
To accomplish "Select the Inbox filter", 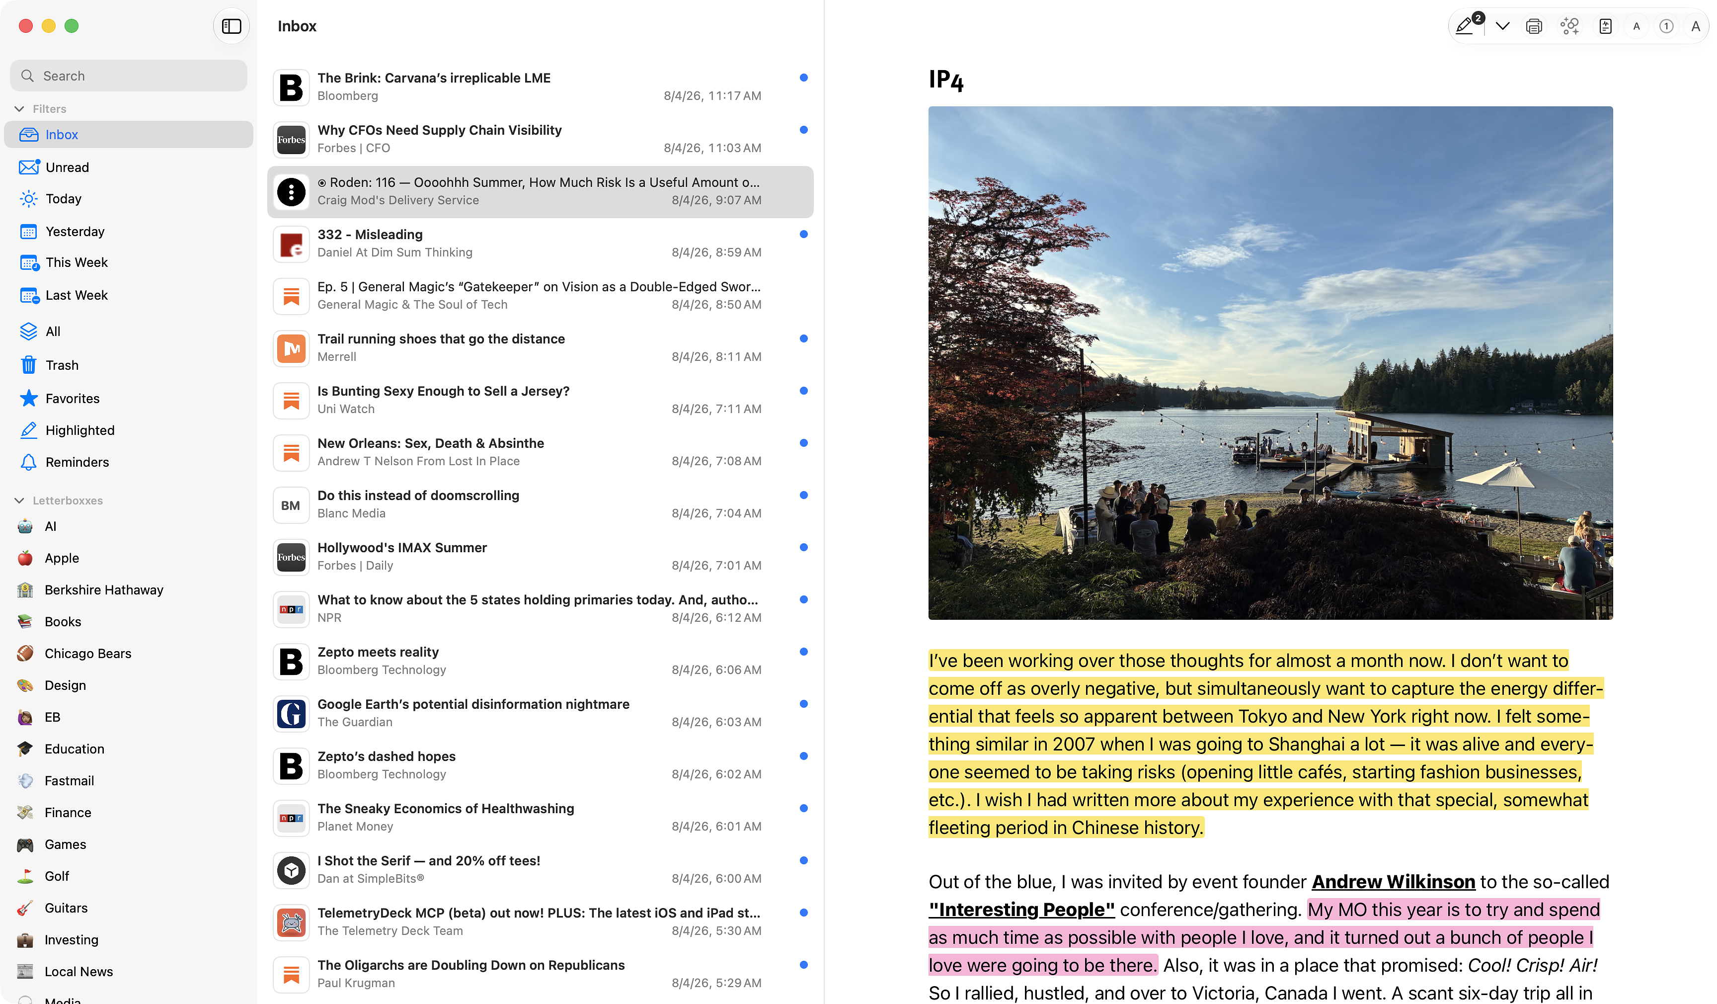I will point(128,134).
